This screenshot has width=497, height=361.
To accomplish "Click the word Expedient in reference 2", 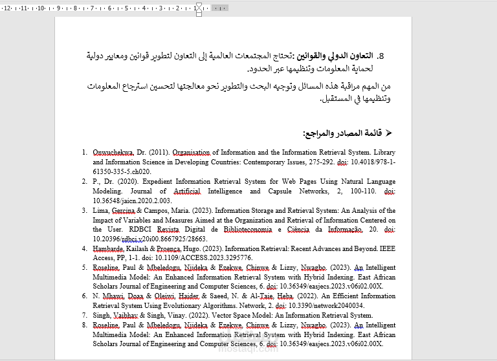I will (157, 182).
